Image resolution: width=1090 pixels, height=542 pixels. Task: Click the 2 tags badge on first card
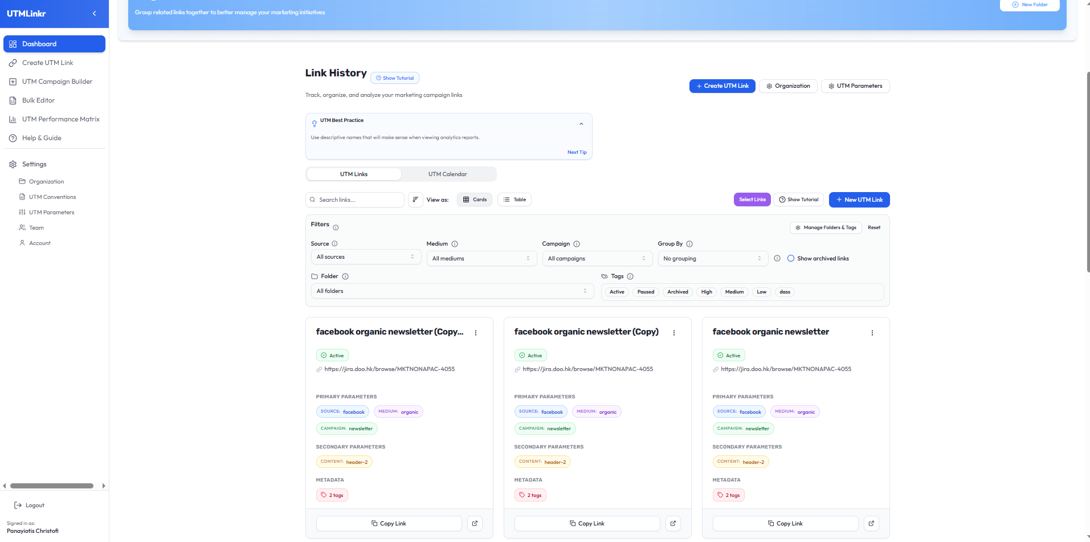[332, 495]
